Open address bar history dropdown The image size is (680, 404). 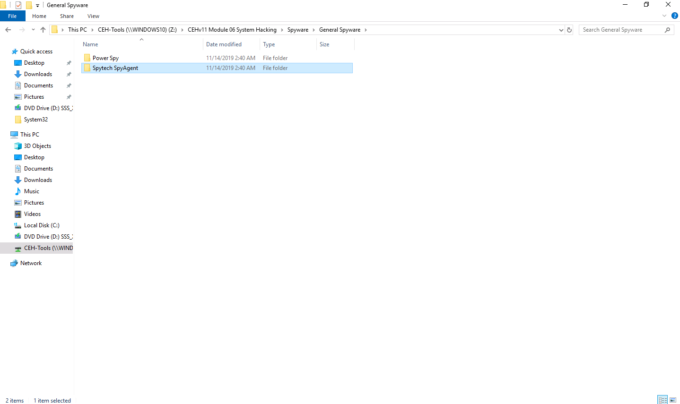561,30
